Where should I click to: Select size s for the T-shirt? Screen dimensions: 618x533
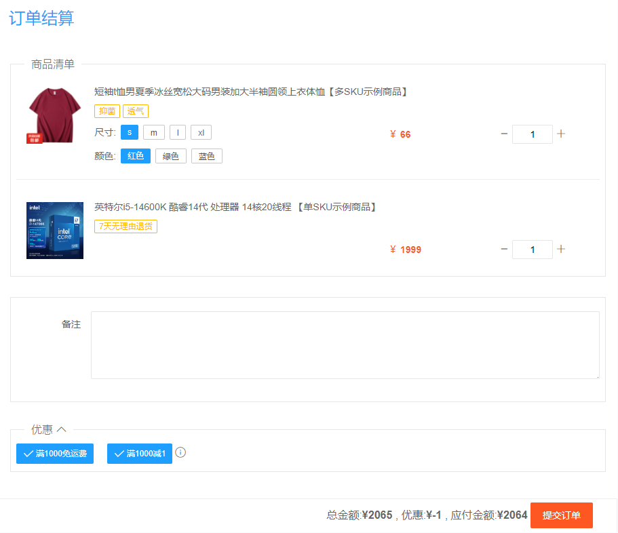pos(129,132)
